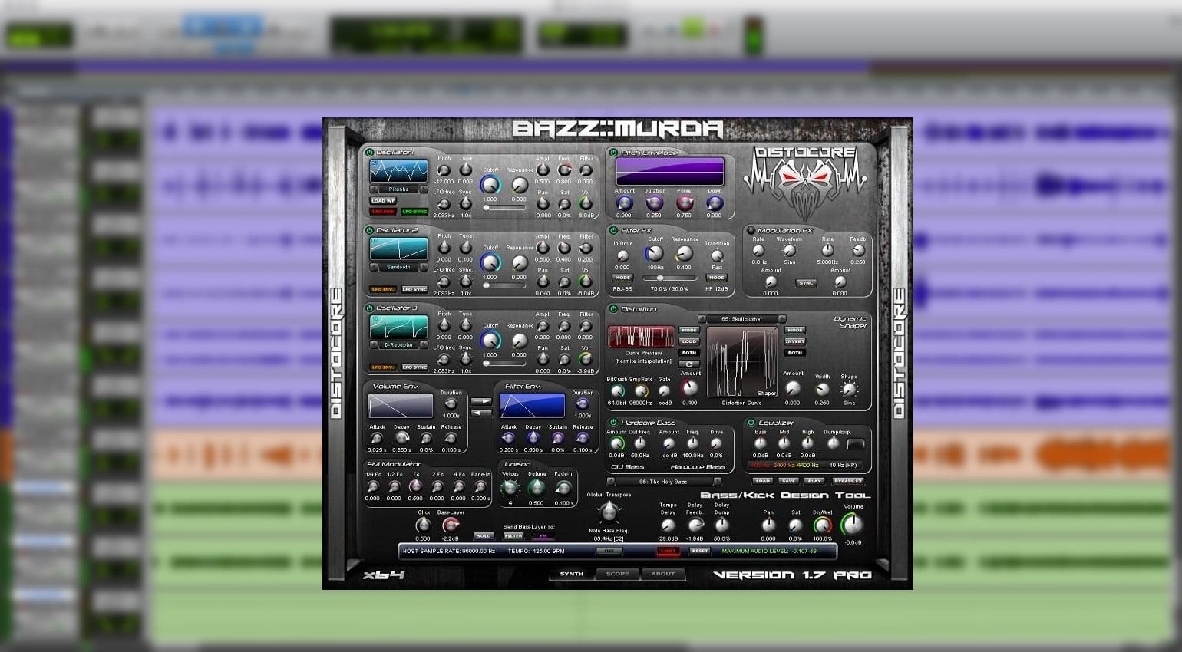Click the RESET button in status bar
This screenshot has height=652, width=1182.
699,551
